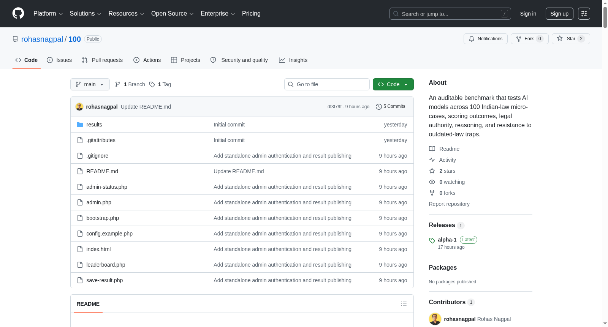
Task: Open commit hash df3f79f
Action: point(334,107)
